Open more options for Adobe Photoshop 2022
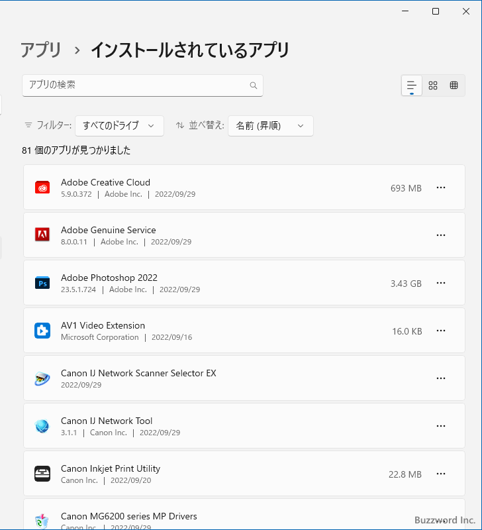The height and width of the screenshot is (530, 482). click(441, 283)
